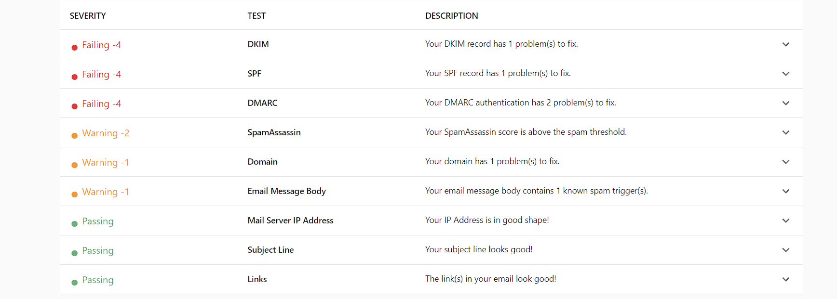Select the SEVERITY column header
837x299 pixels.
88,16
